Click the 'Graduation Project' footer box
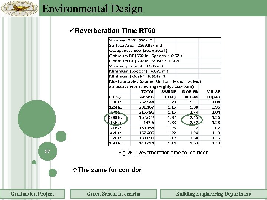The width and height of the screenshot is (267, 200). 32,194
